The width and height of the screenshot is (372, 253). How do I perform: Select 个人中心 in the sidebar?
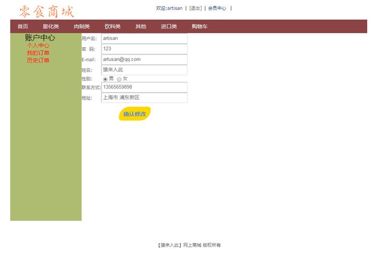[38, 46]
